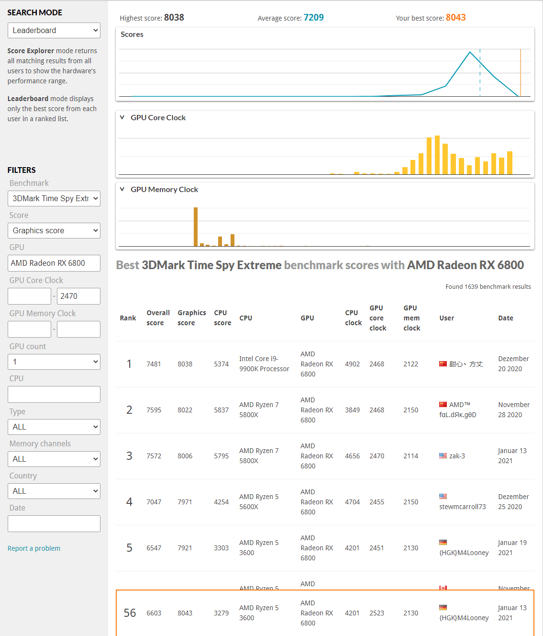Click the Found 1639 benchmark results text

[488, 287]
